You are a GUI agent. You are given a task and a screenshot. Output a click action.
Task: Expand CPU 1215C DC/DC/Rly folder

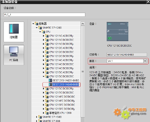(x=44, y=89)
